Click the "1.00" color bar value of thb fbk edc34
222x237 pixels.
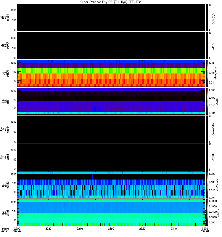point(211,63)
